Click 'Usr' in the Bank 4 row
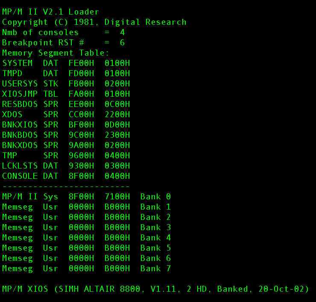 click(50, 238)
